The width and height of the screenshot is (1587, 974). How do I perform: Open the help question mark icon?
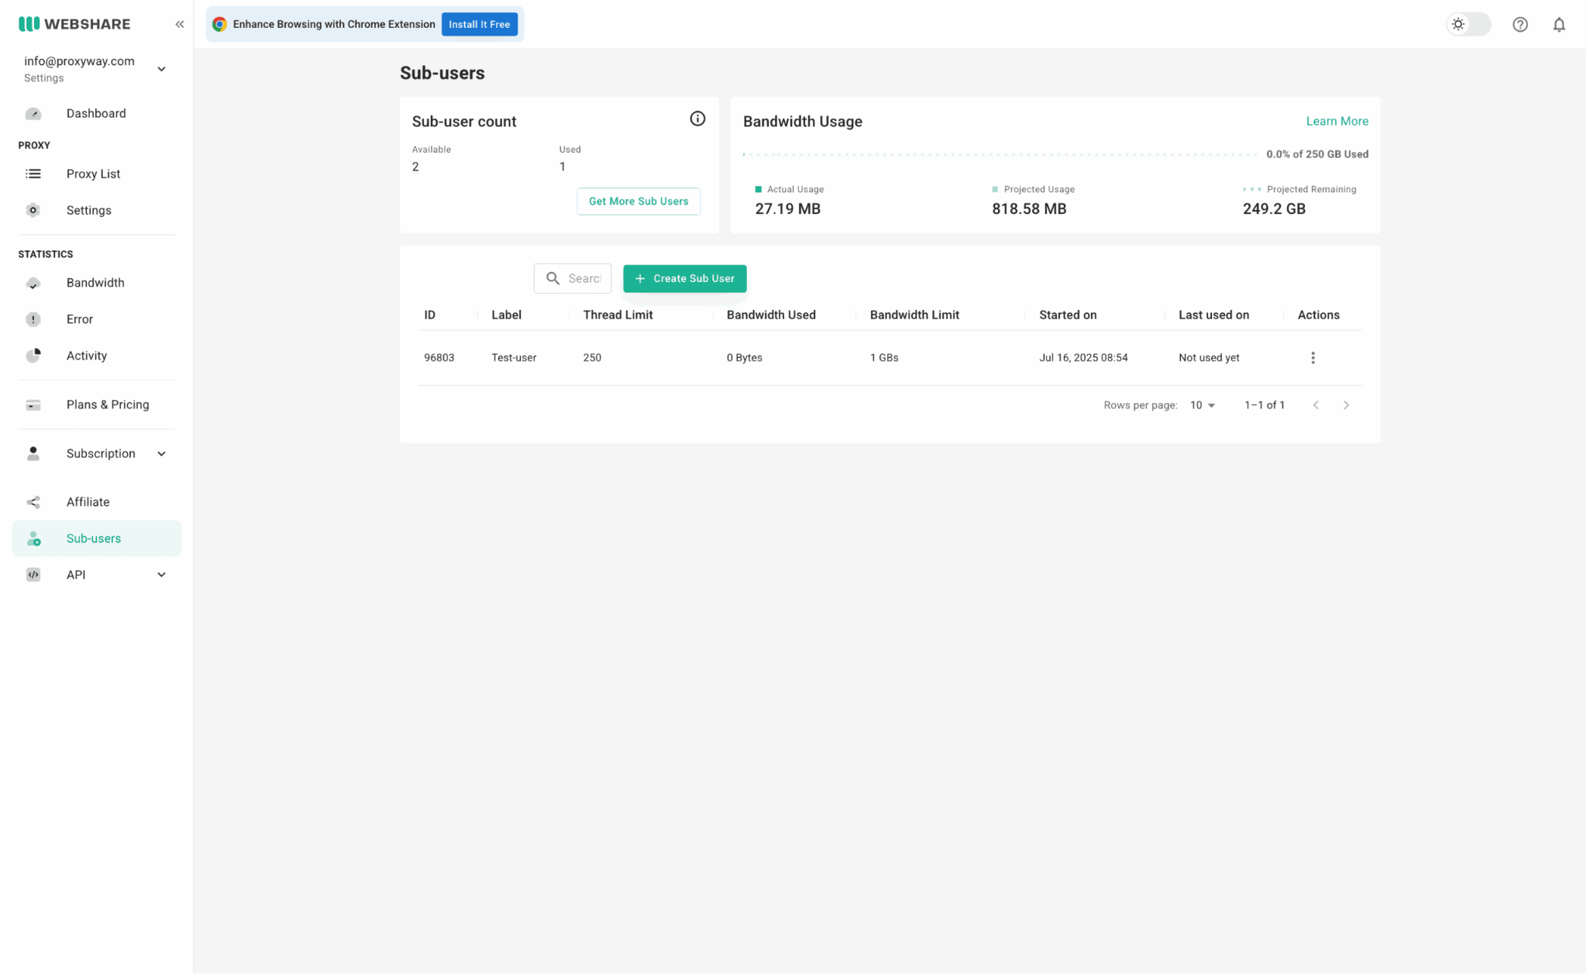pyautogui.click(x=1520, y=25)
